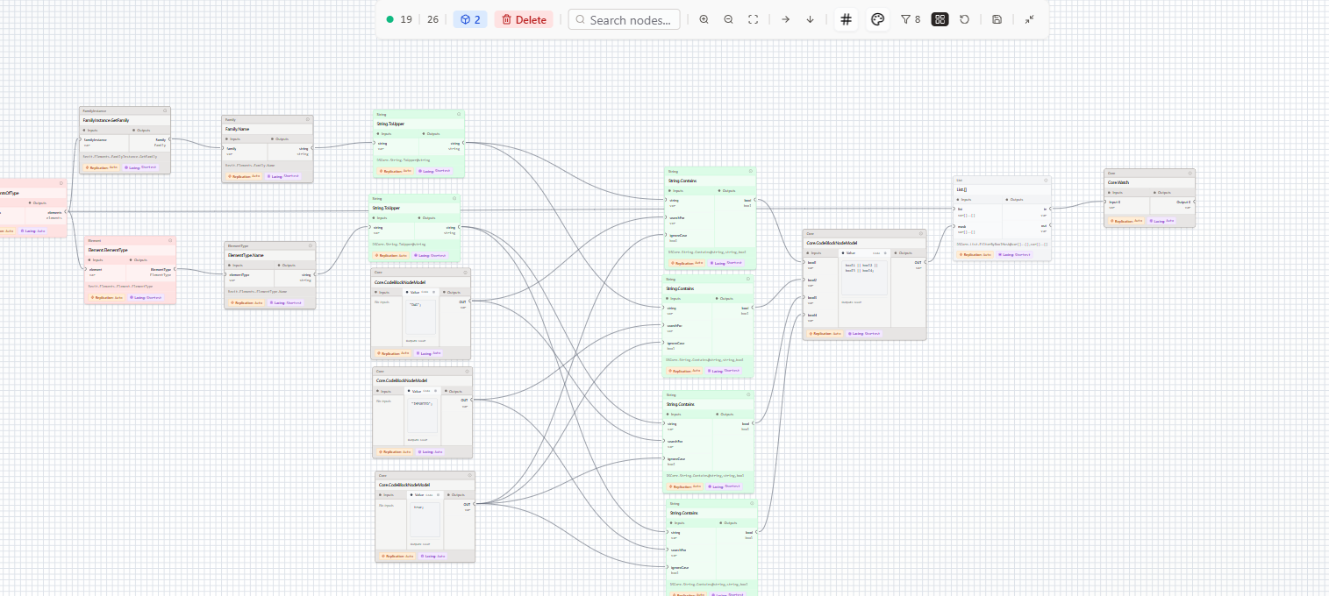Click the Element.ElementType node header icon
Screen dimensions: 1329x596
point(170,240)
